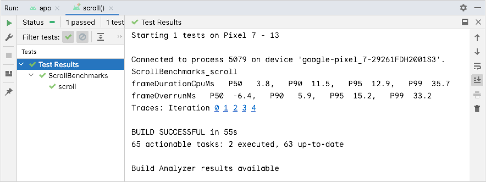
Task: Collapse the ScrollBenchmarks tree node
Action: pyautogui.click(x=31, y=75)
